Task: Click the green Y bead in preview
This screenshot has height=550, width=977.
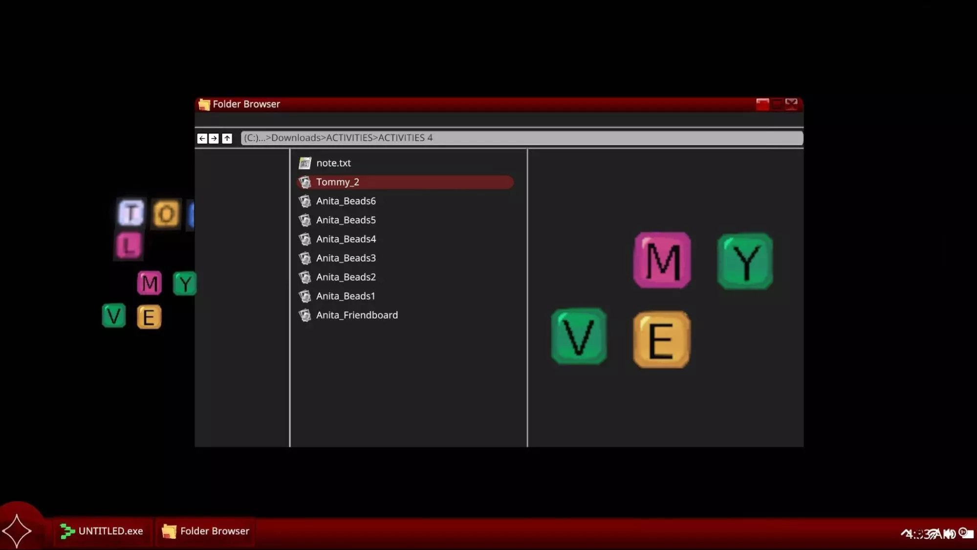Action: [x=745, y=261]
